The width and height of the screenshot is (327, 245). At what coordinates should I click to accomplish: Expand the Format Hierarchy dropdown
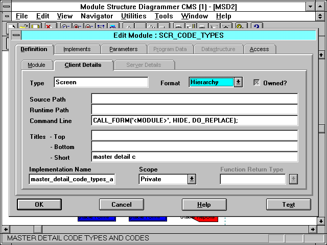238,83
